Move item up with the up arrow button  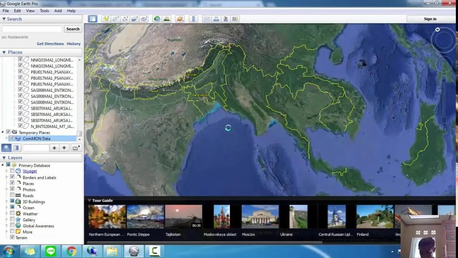coord(54,148)
